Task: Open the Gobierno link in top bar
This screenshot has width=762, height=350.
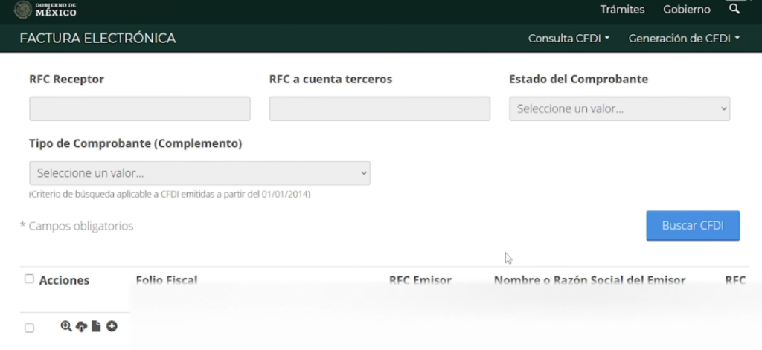Action: pos(687,10)
